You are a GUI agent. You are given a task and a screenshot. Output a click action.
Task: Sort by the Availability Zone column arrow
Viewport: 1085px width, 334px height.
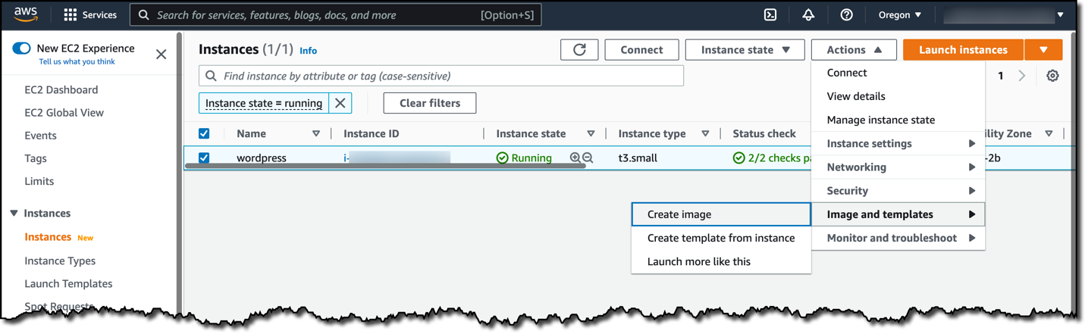tap(1049, 134)
